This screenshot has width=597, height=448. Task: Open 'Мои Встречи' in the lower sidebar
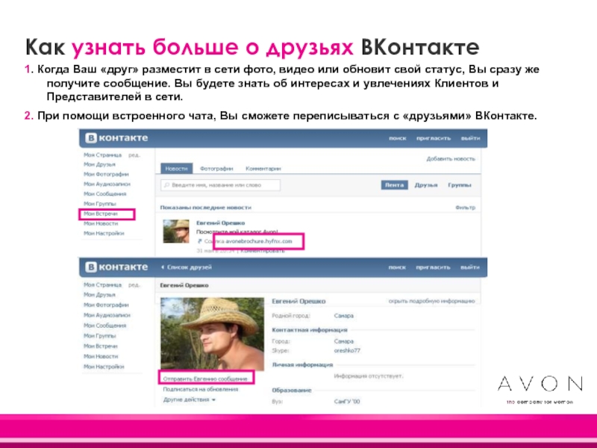coord(101,346)
